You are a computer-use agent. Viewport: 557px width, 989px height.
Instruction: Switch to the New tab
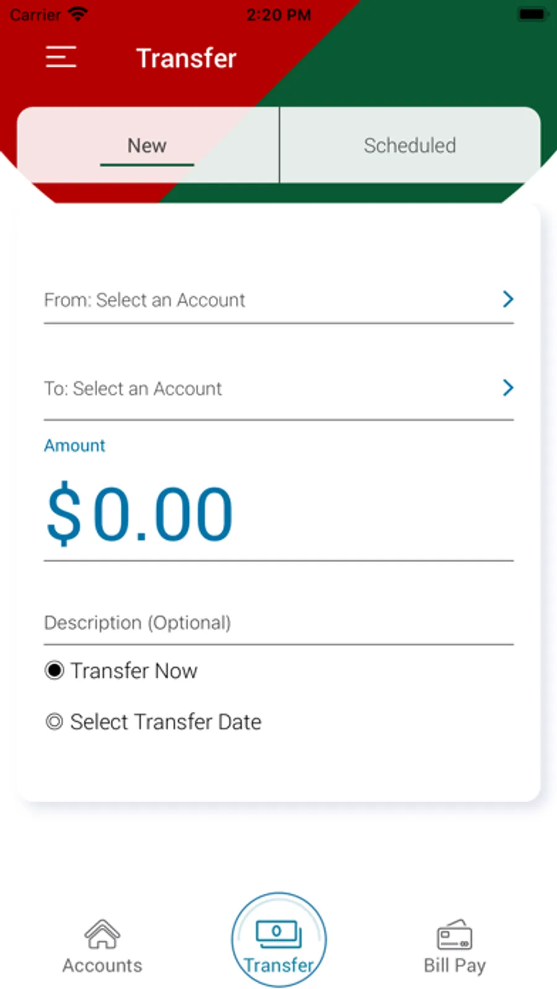148,145
